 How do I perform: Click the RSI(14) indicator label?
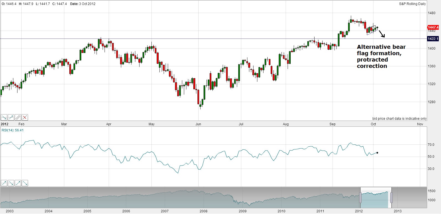(12, 130)
